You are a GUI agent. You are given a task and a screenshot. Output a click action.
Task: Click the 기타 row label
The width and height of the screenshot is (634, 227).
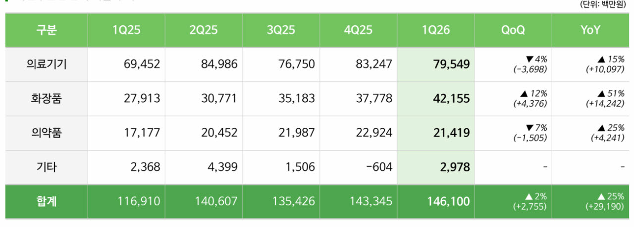click(47, 167)
